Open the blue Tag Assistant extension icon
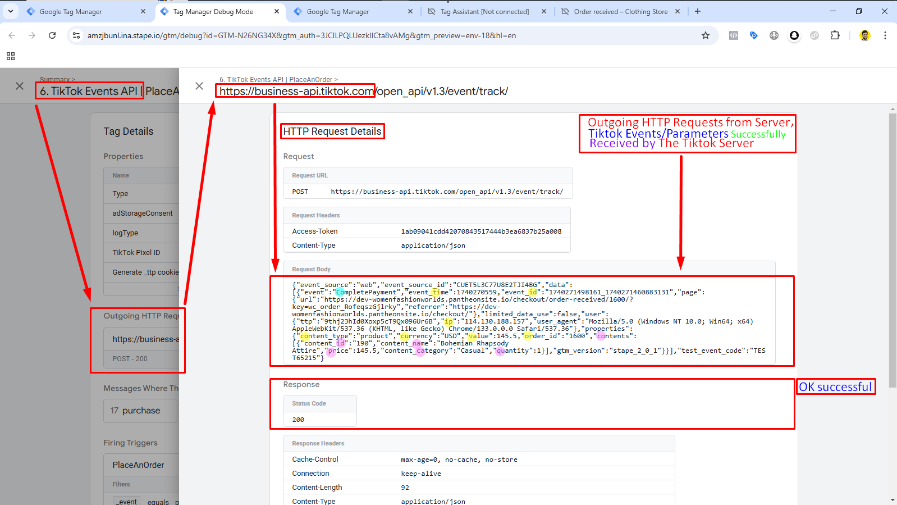This screenshot has width=897, height=505. (754, 35)
